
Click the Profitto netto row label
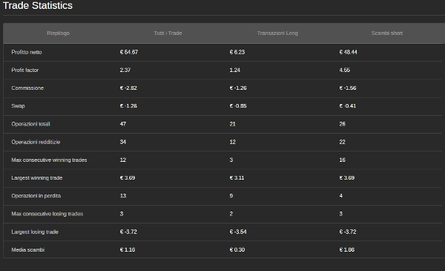point(27,52)
